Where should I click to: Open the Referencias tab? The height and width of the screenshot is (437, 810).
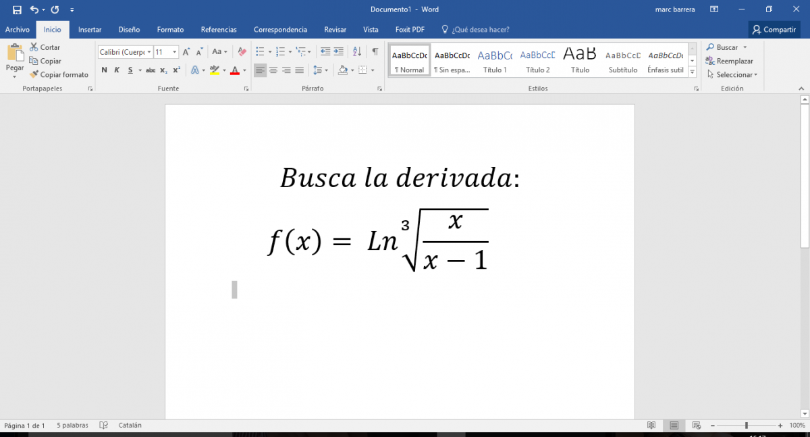pos(219,30)
